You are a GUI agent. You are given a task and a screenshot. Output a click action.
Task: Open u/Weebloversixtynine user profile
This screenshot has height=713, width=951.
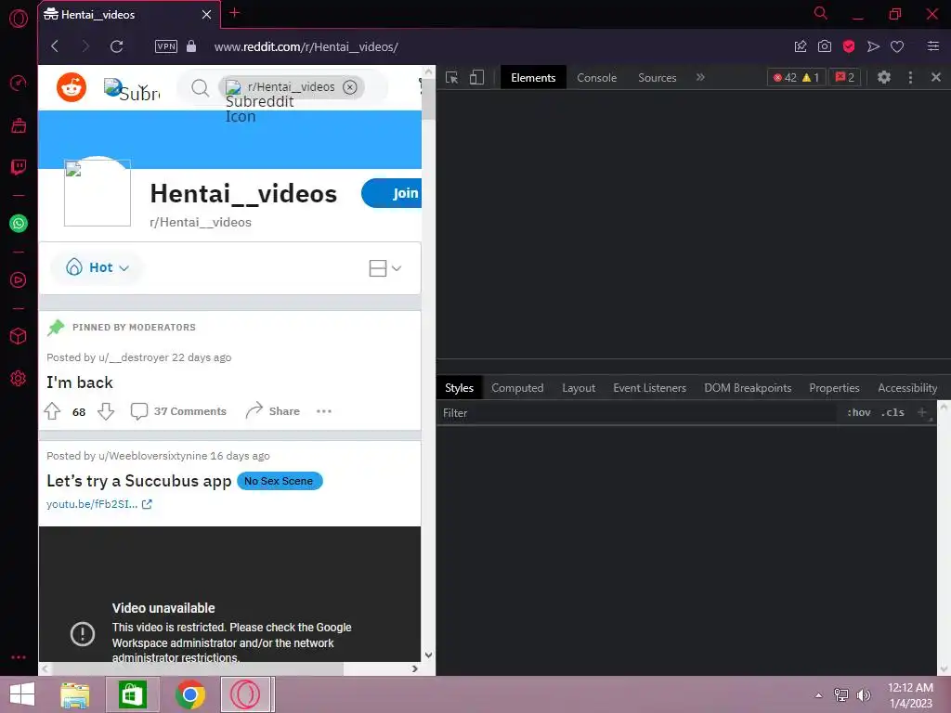tap(153, 455)
